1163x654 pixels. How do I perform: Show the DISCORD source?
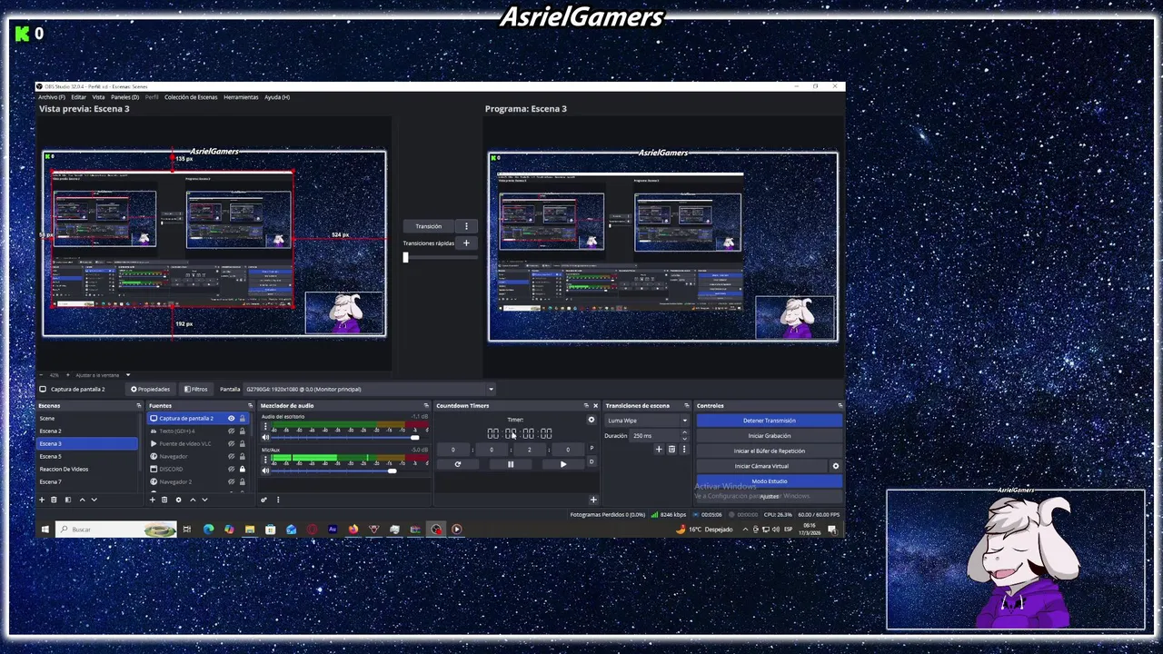(231, 469)
